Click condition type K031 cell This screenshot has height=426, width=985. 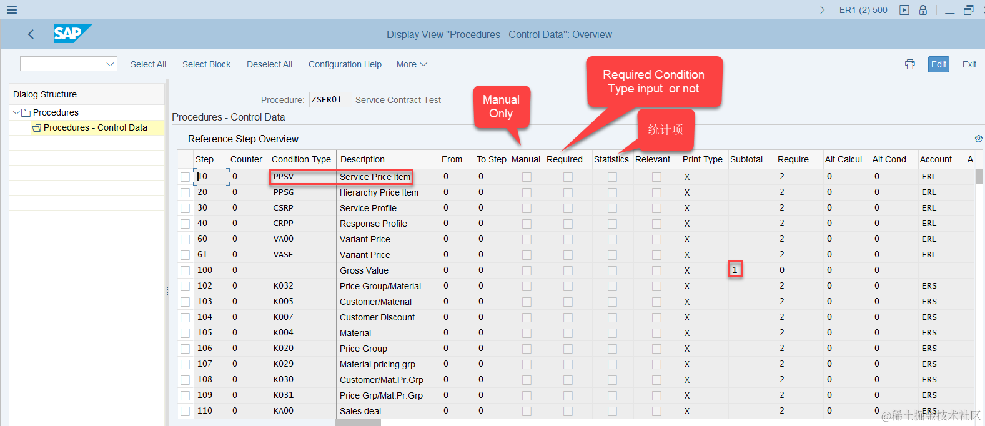point(303,395)
